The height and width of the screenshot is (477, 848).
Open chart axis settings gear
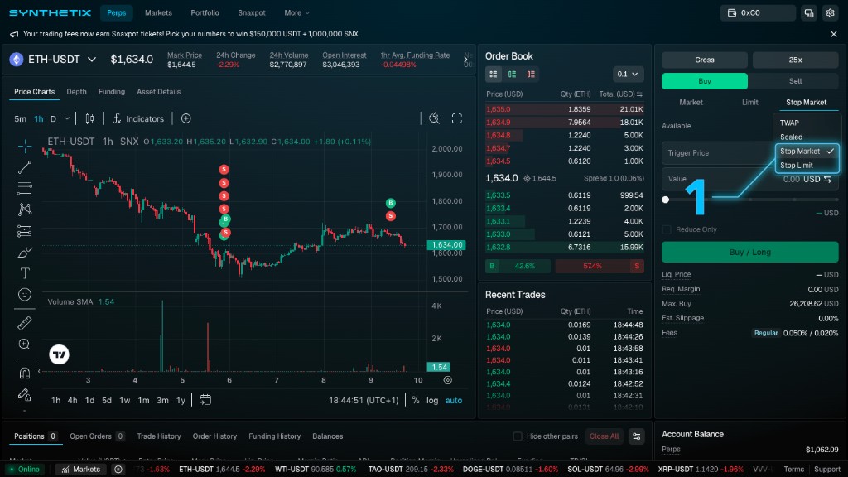tap(448, 380)
